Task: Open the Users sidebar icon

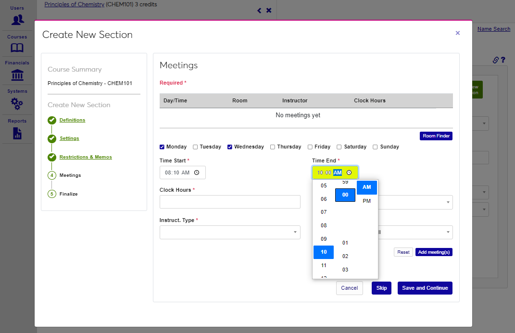Action: click(x=18, y=20)
